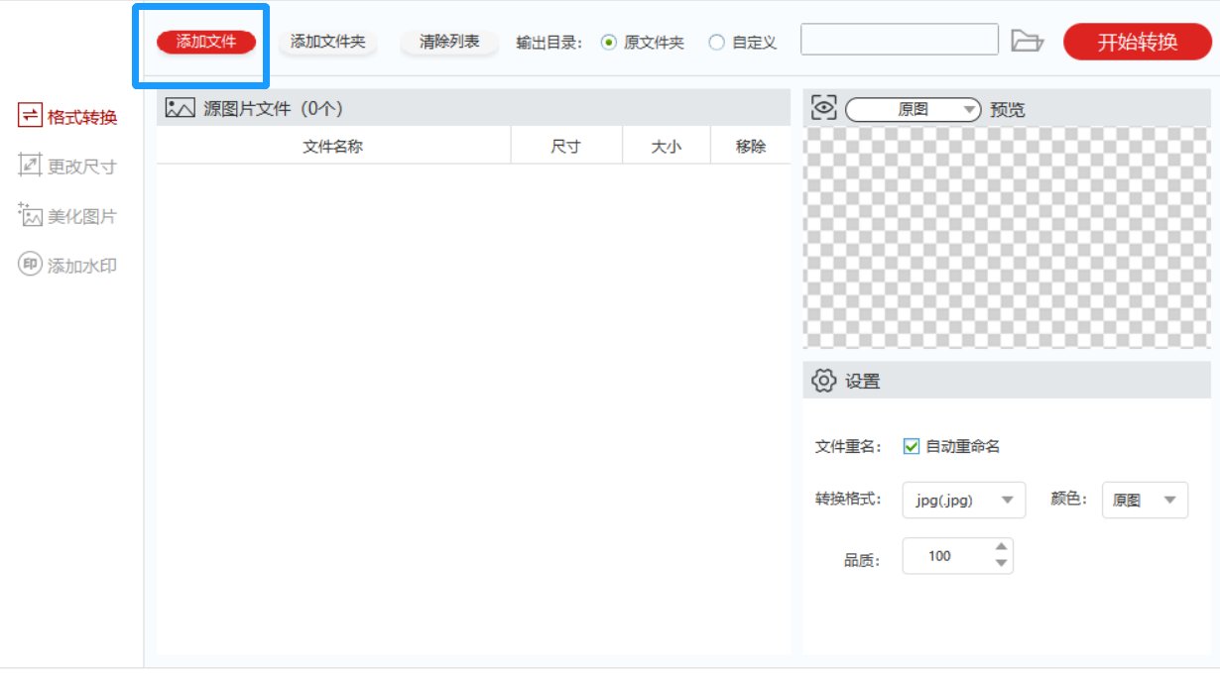Click the custom output path input field
1220x676 pixels.
[899, 40]
